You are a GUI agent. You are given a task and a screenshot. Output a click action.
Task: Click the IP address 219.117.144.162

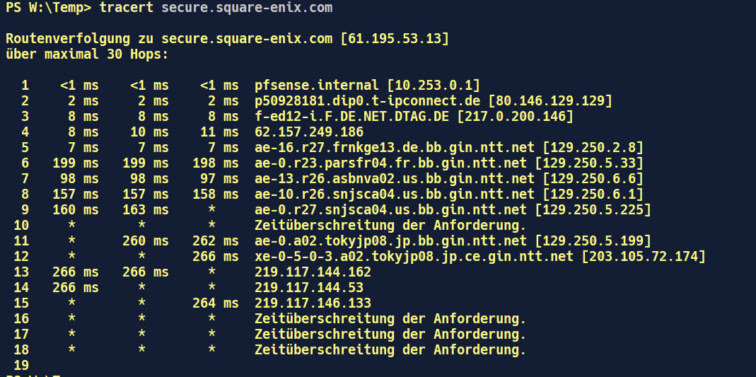coord(313,272)
